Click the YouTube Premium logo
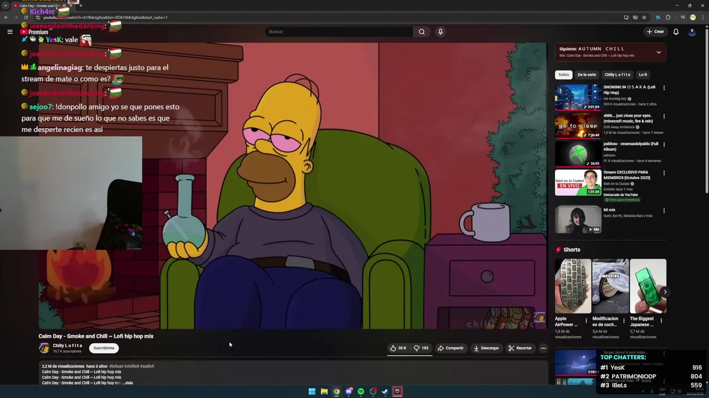The width and height of the screenshot is (709, 398). (35, 32)
